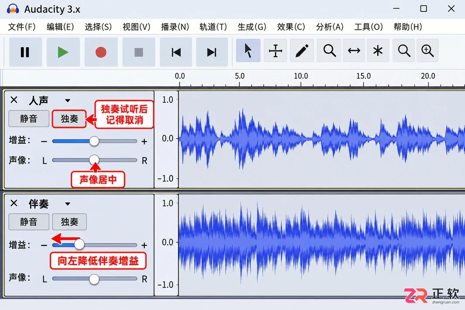Click the 人声 vertical amplitude scale
This screenshot has width=465, height=310.
pos(166,139)
